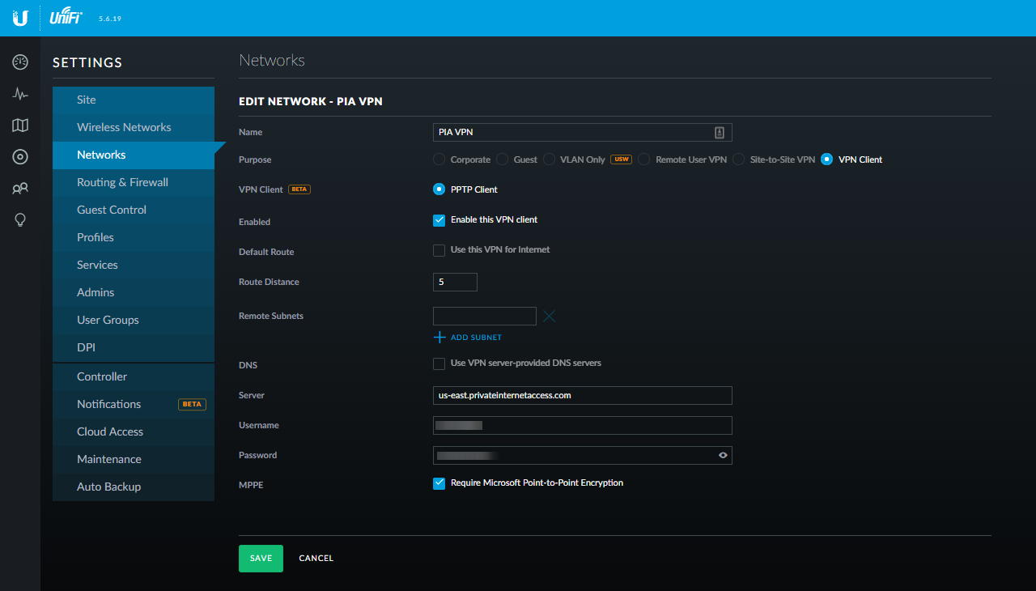Click the Default Route field label
The width and height of the screenshot is (1036, 591).
coord(266,252)
